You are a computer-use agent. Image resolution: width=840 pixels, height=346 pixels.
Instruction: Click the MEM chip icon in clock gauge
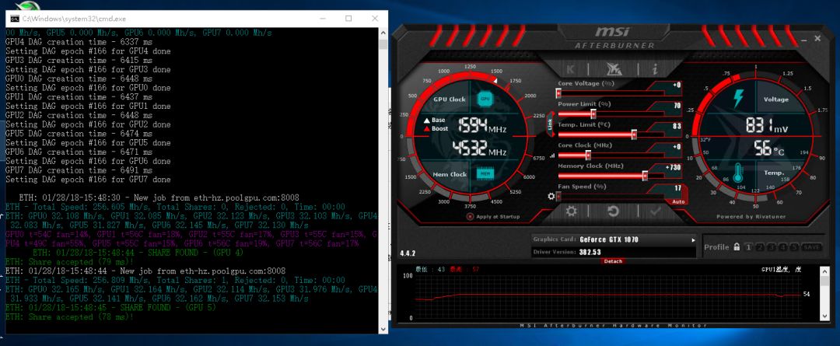(485, 173)
